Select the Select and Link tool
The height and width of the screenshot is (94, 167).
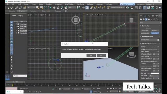coord(16,8)
